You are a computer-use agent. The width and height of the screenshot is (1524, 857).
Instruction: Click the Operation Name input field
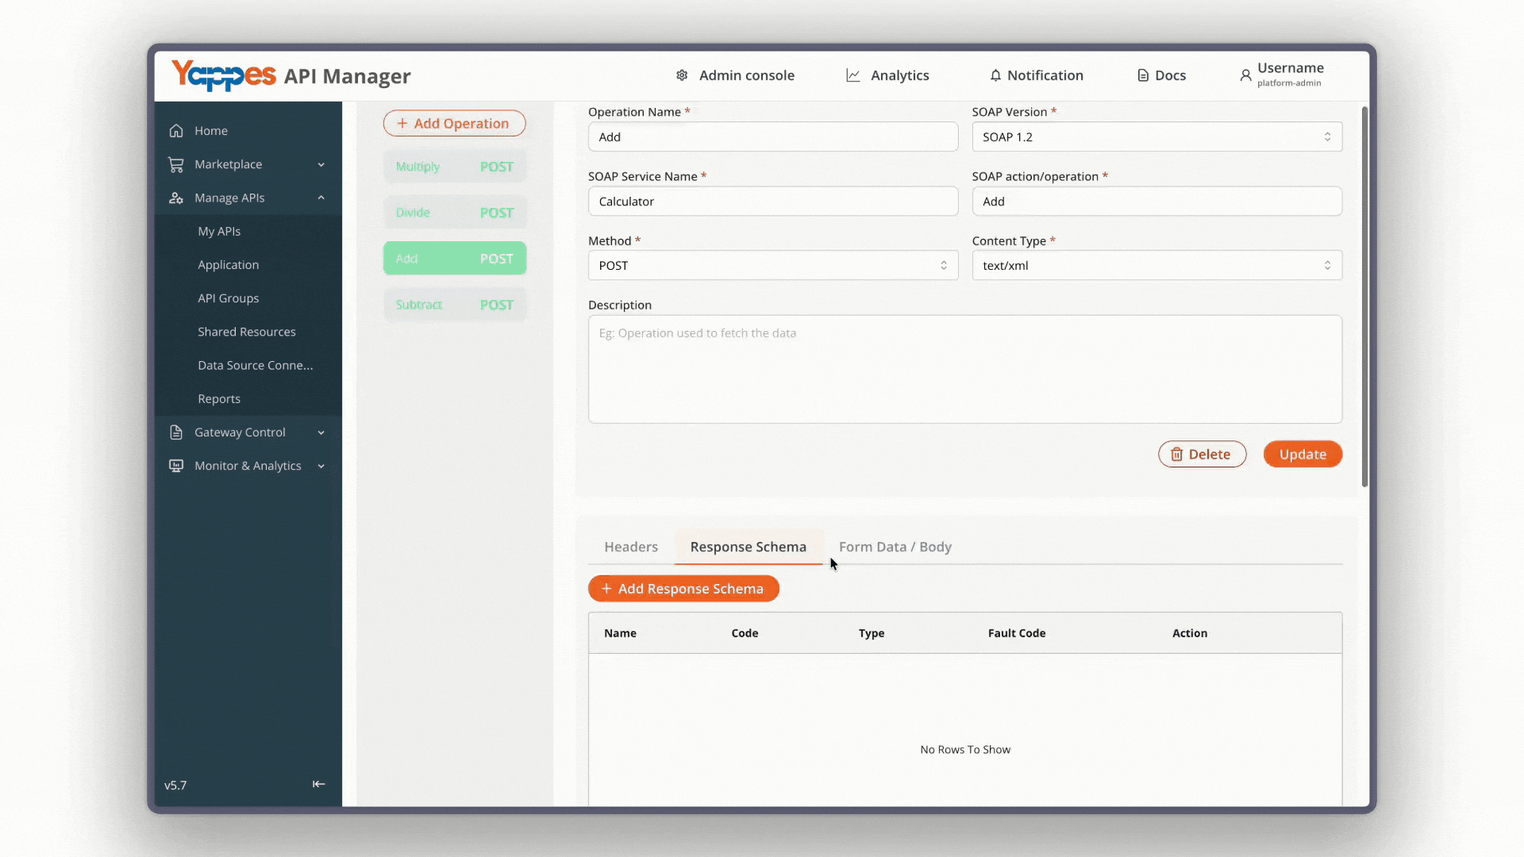pyautogui.click(x=773, y=136)
